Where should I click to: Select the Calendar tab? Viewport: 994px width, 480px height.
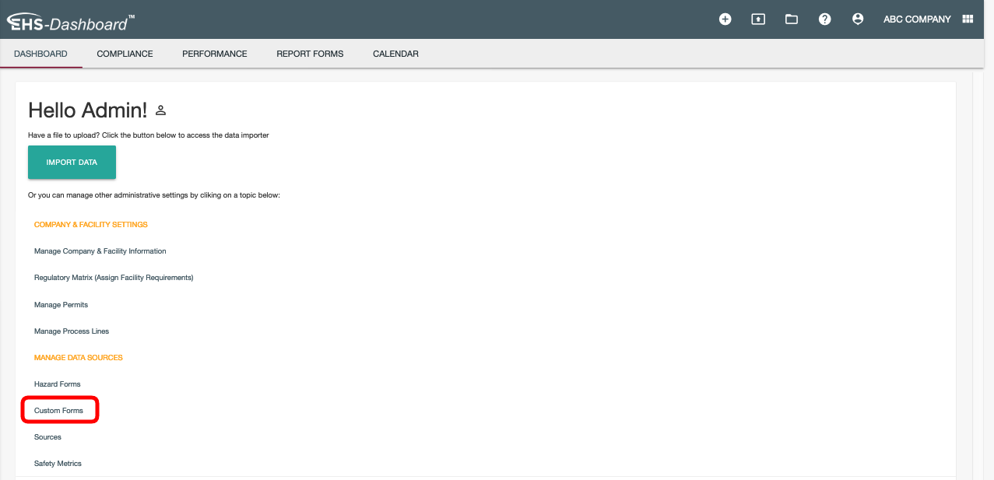395,54
